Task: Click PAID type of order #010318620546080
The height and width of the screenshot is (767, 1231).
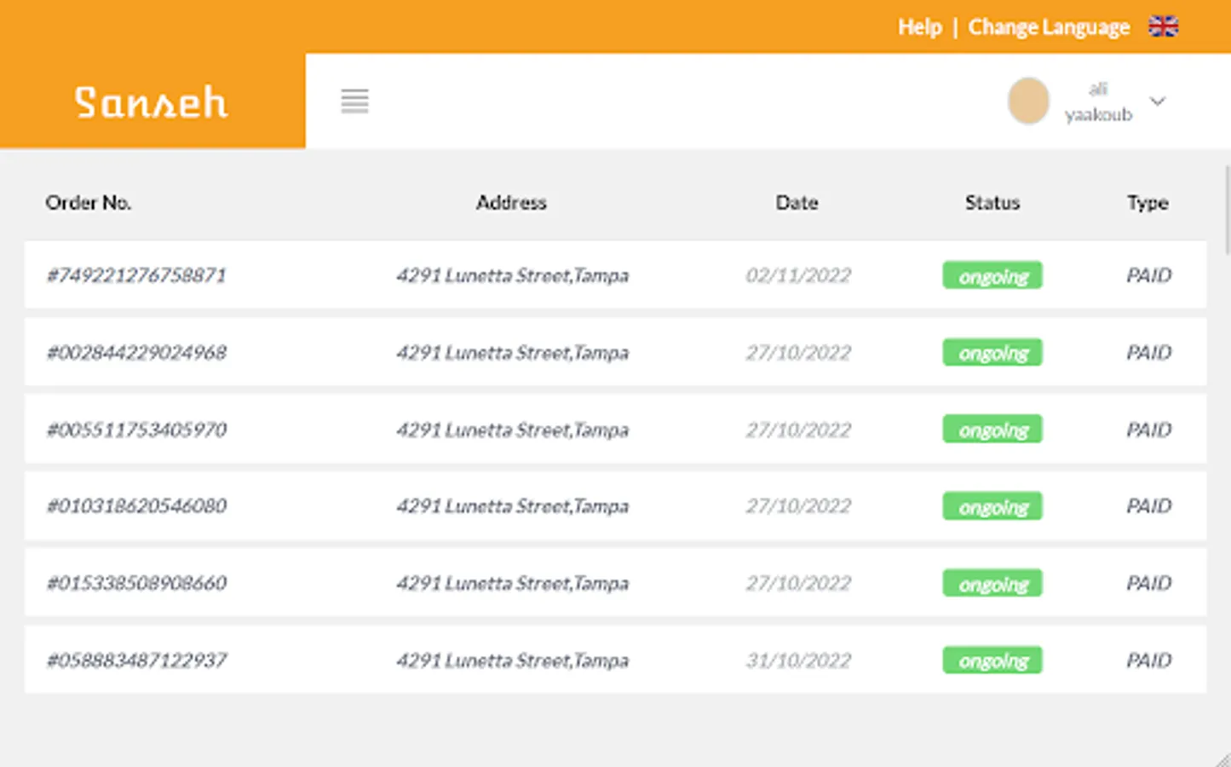Action: click(1149, 506)
